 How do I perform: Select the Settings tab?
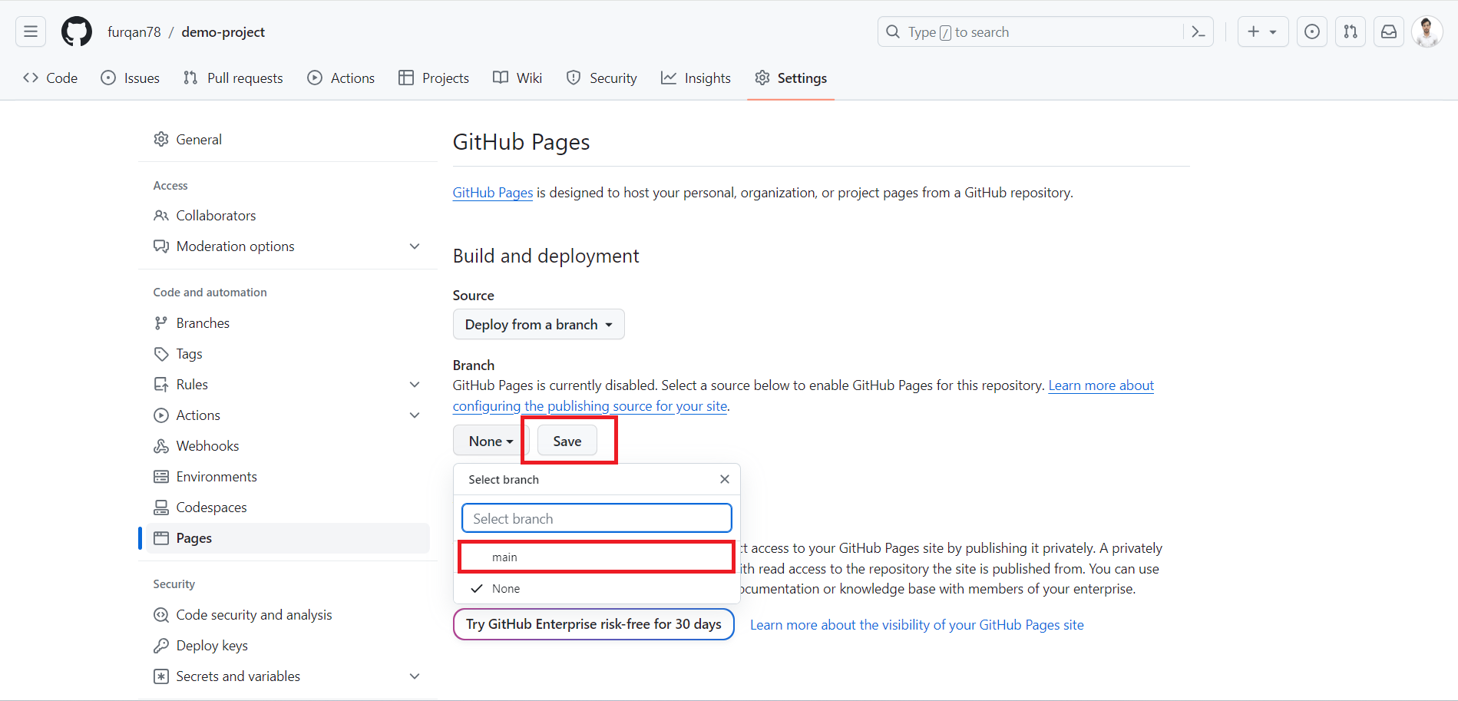click(791, 78)
